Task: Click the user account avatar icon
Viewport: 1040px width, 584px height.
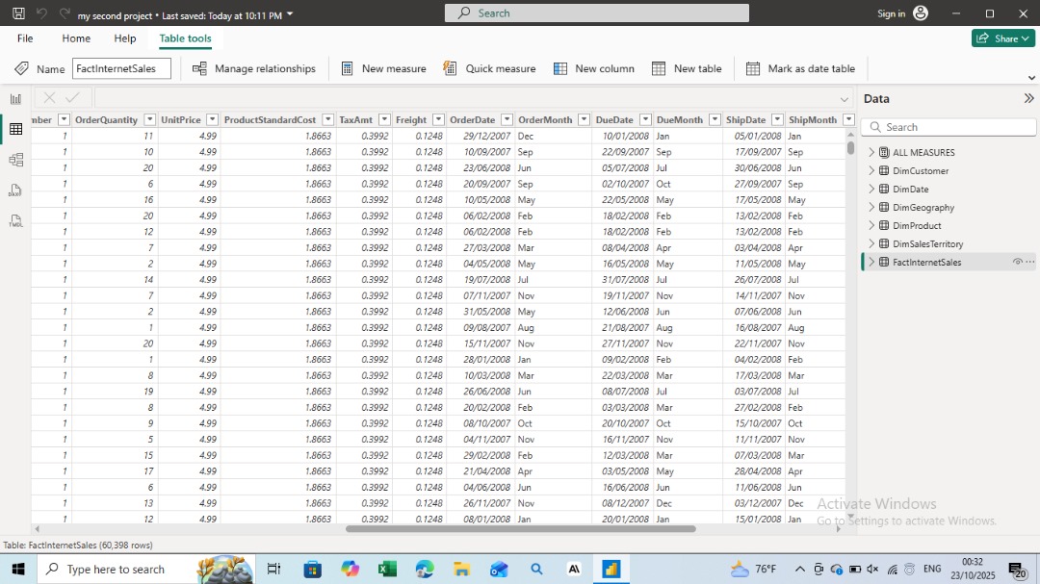Action: [921, 13]
